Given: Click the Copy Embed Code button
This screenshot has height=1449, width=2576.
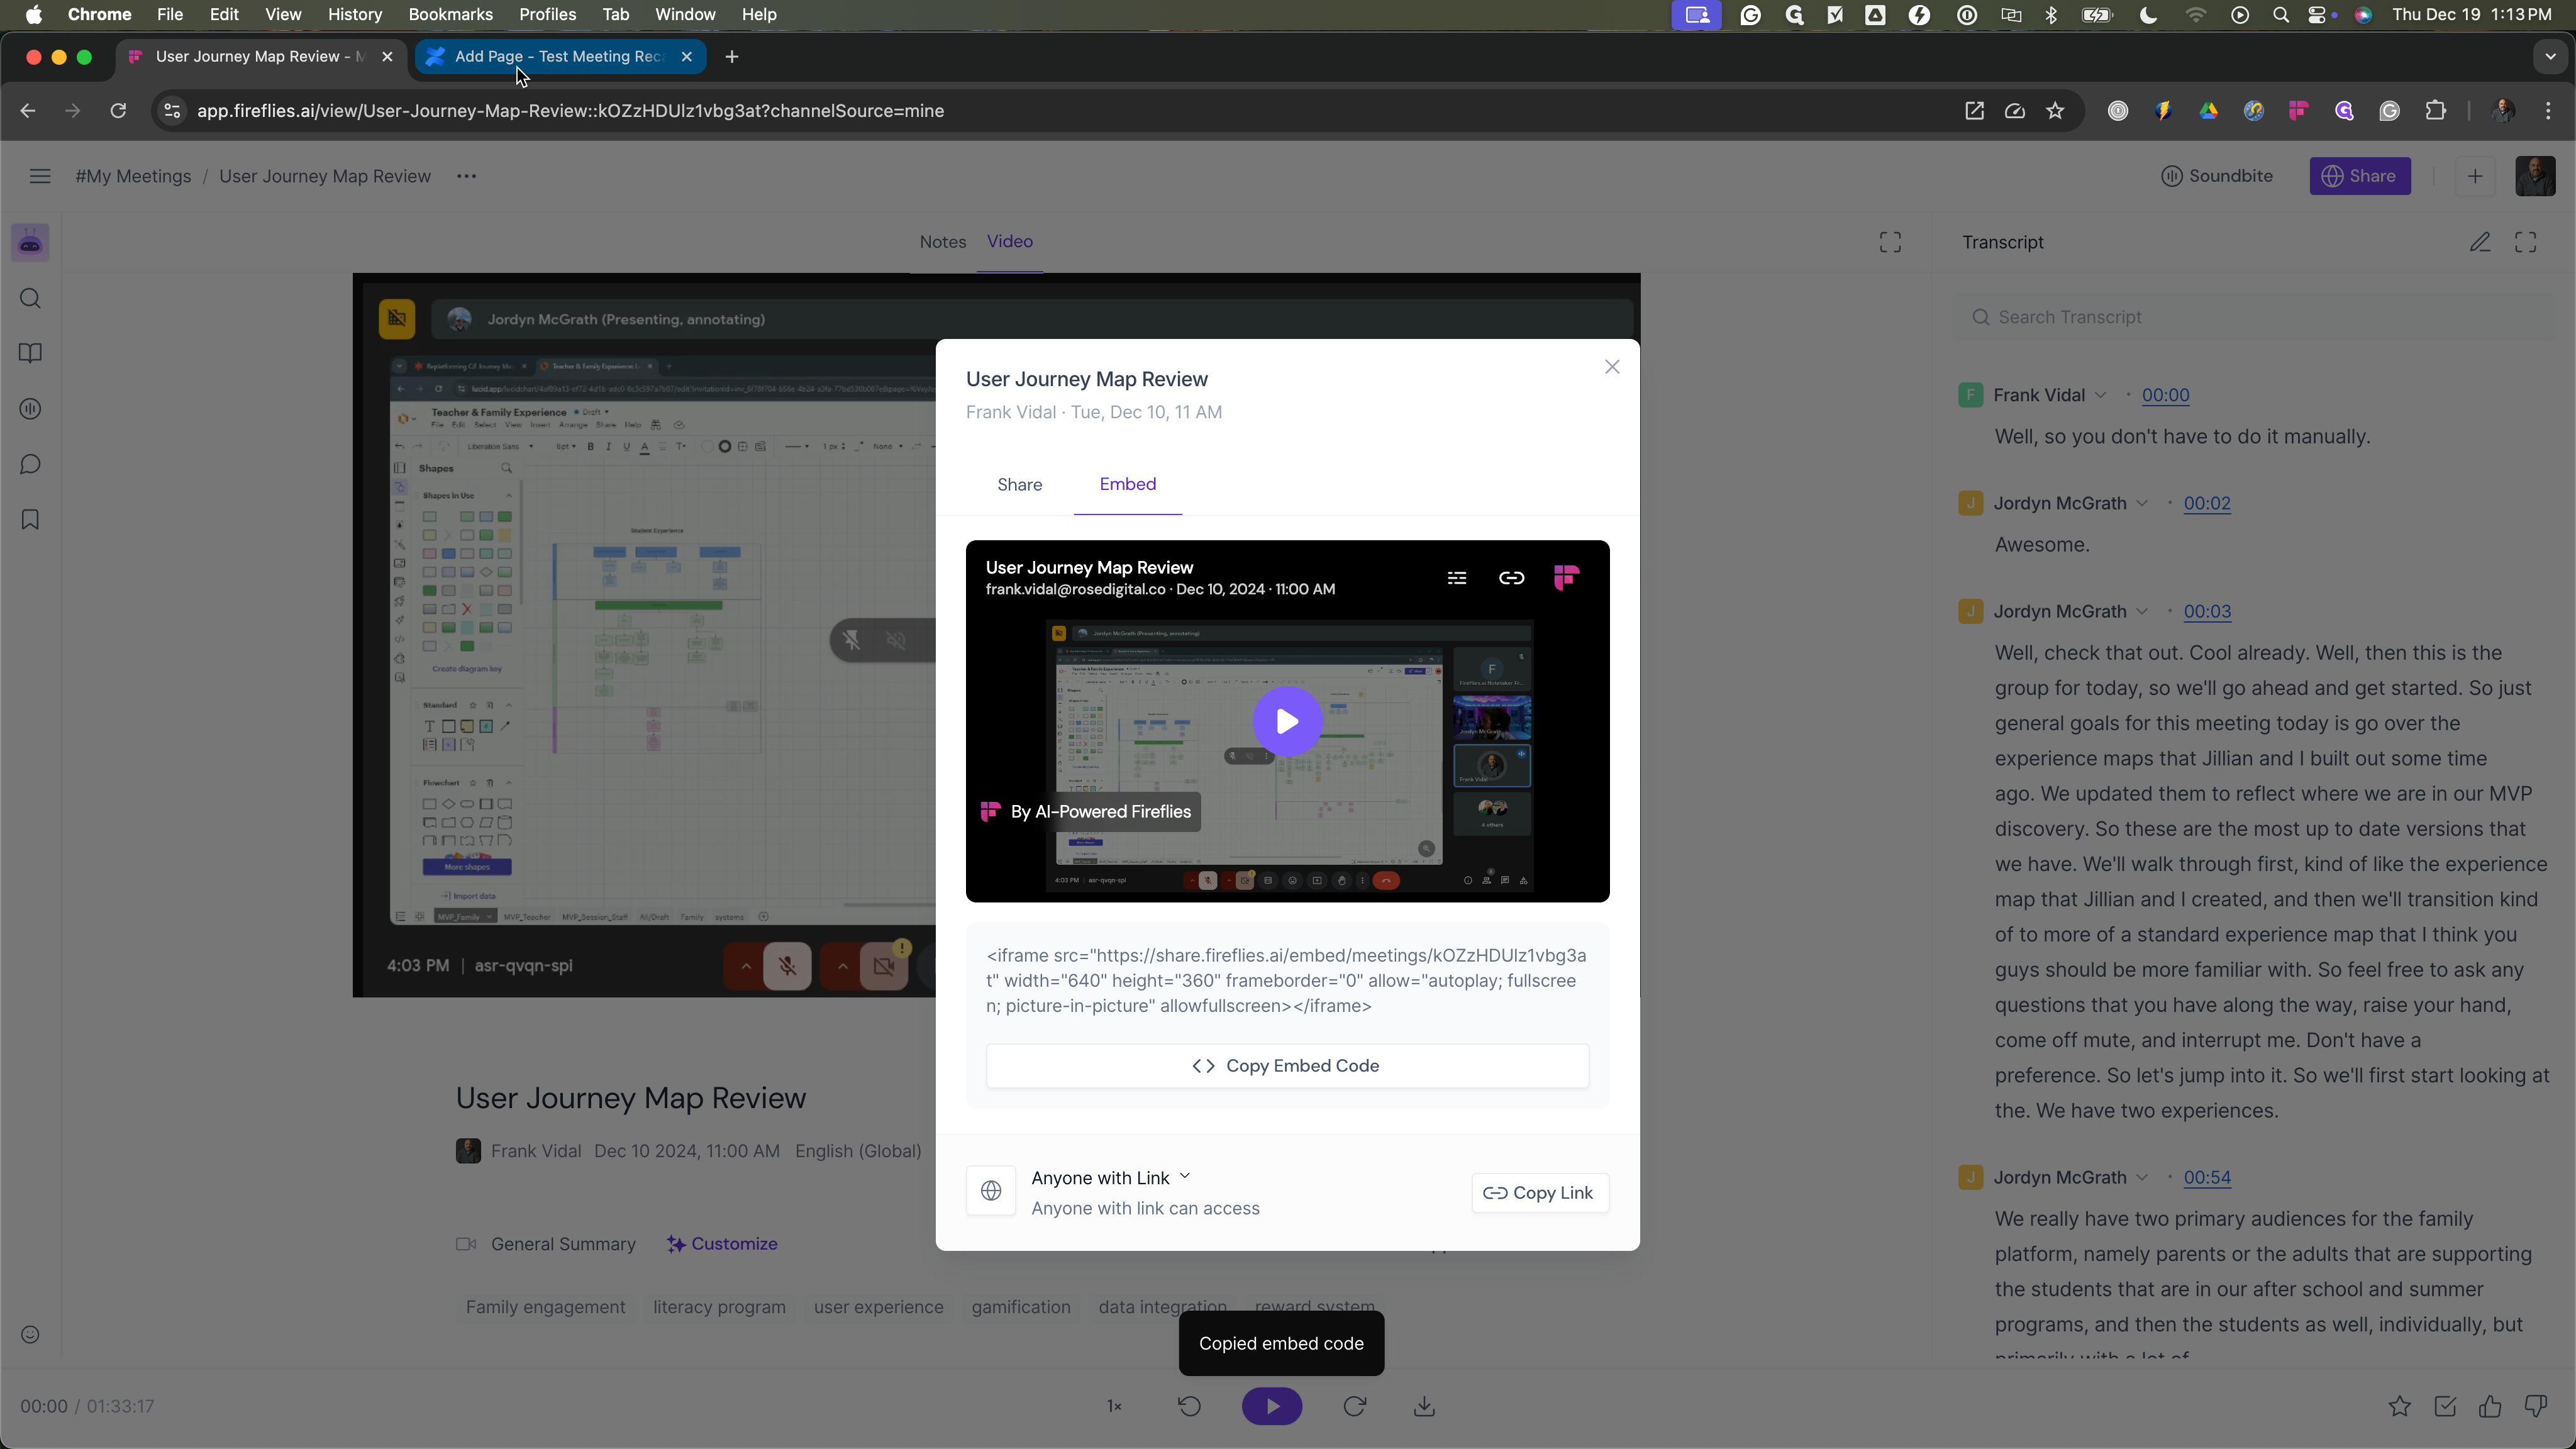Looking at the screenshot, I should tap(1287, 1066).
